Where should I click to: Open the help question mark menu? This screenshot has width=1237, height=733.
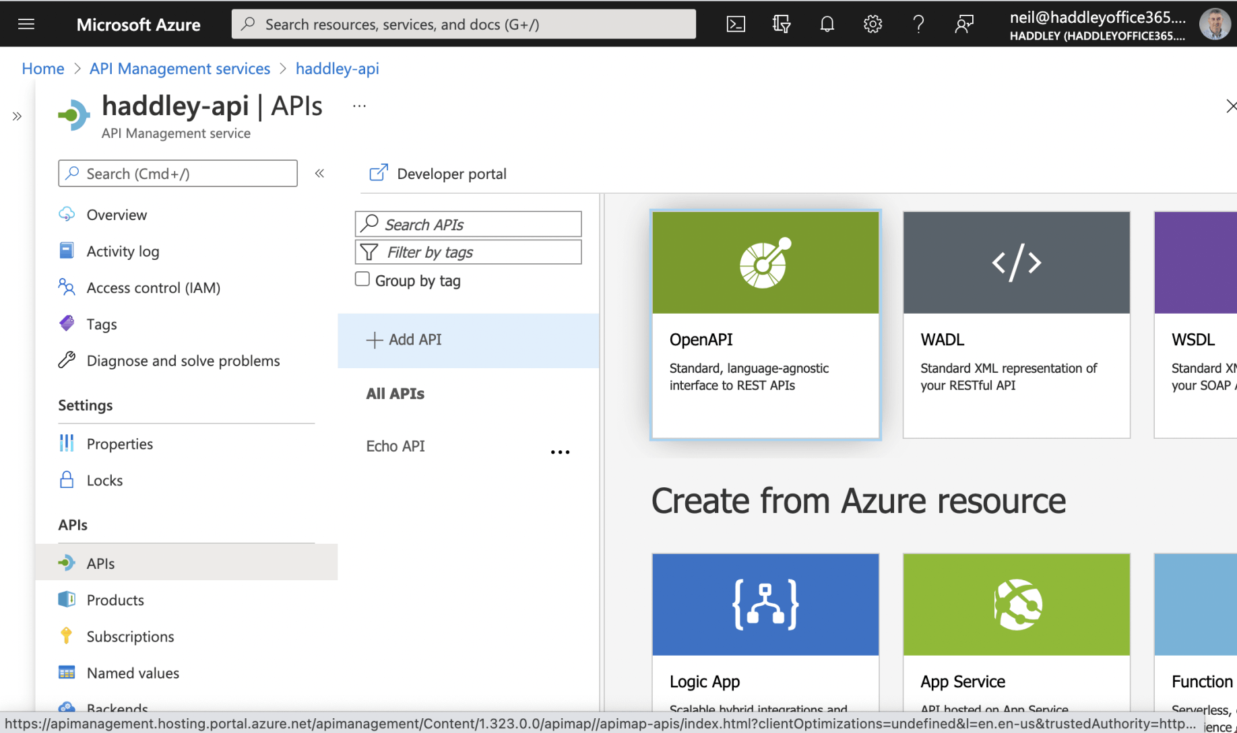[x=918, y=24]
